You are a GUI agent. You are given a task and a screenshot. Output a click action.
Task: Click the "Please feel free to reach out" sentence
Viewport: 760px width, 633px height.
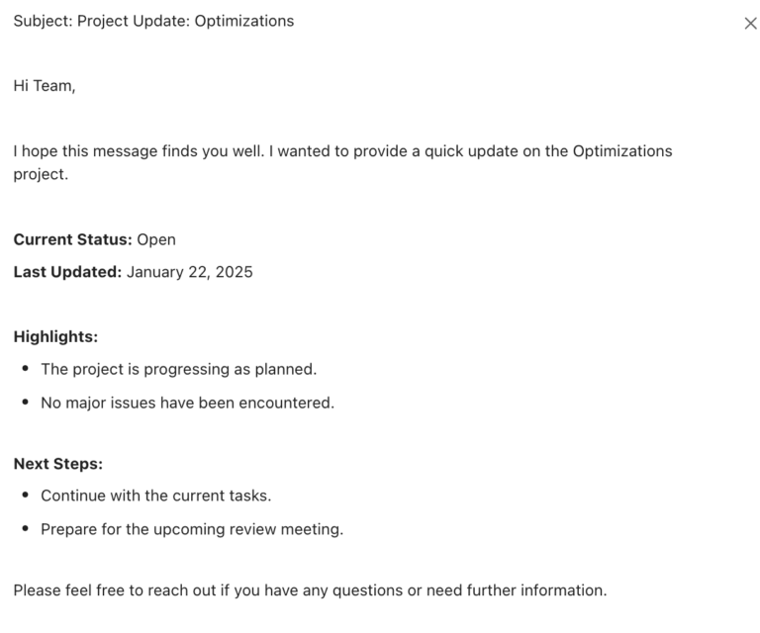310,590
